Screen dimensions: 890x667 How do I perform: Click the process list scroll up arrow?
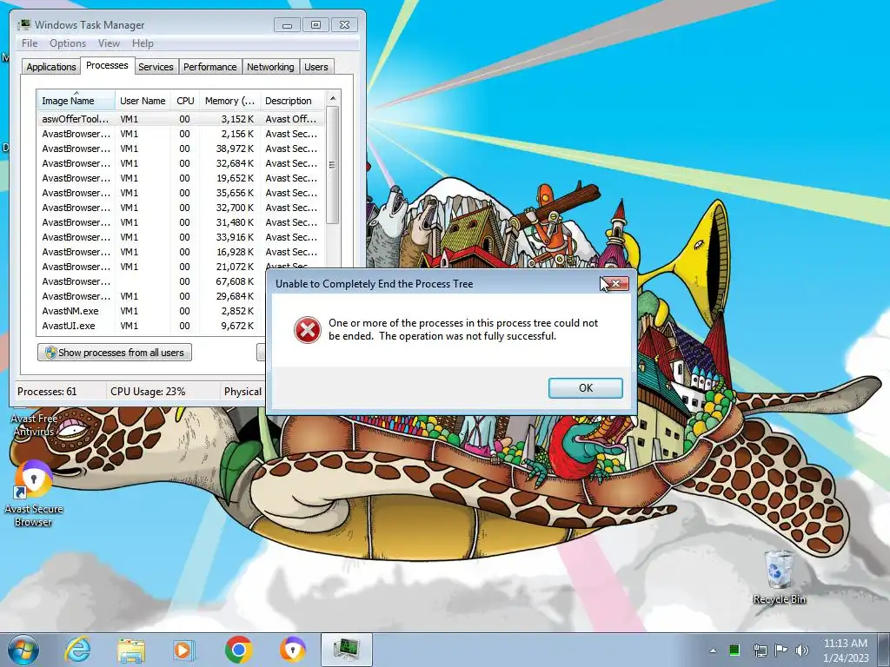pyautogui.click(x=333, y=98)
